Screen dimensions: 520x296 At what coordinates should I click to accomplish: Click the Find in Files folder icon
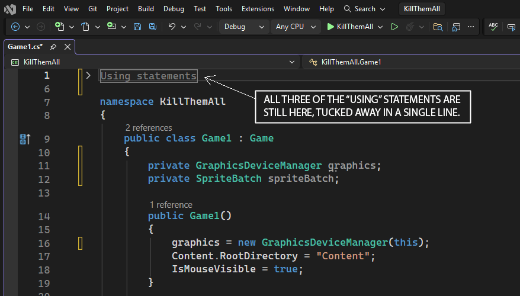click(x=438, y=27)
